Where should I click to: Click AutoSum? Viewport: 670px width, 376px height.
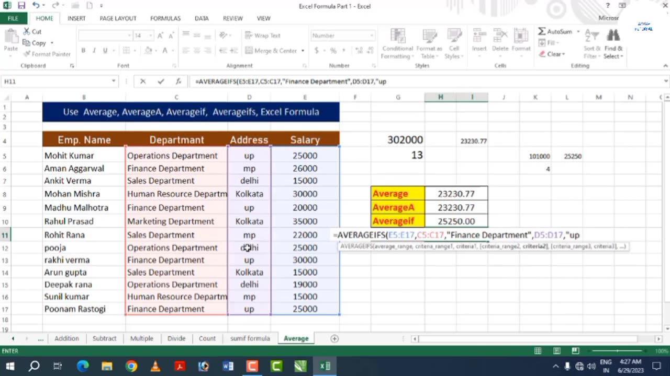pyautogui.click(x=555, y=32)
